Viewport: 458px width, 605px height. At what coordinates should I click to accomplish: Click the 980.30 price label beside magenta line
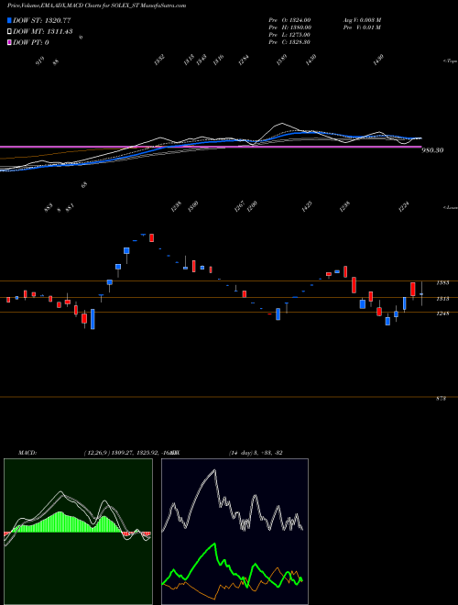coord(433,150)
